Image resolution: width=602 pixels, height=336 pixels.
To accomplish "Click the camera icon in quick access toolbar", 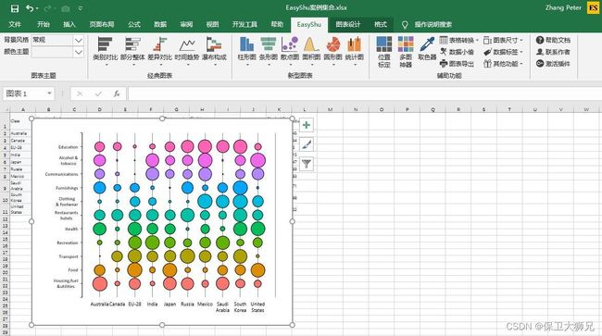I will [66, 8].
